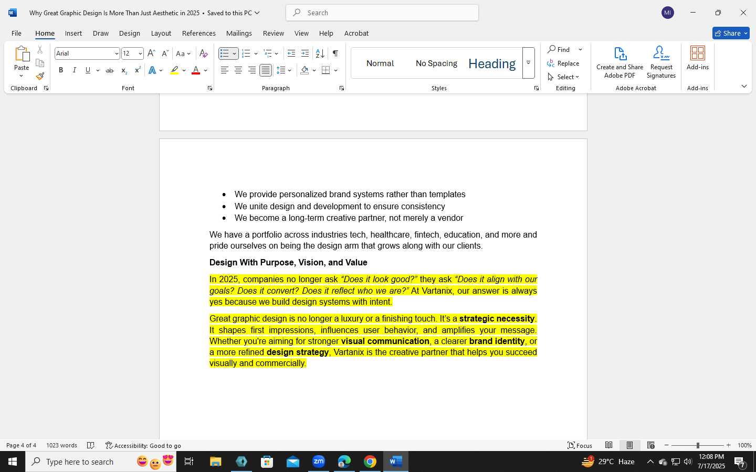Image resolution: width=756 pixels, height=472 pixels.
Task: Open Font dialog launcher
Action: pos(210,88)
